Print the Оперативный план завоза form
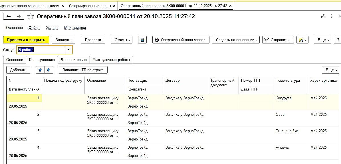This screenshot has height=164, width=341. (181, 40)
